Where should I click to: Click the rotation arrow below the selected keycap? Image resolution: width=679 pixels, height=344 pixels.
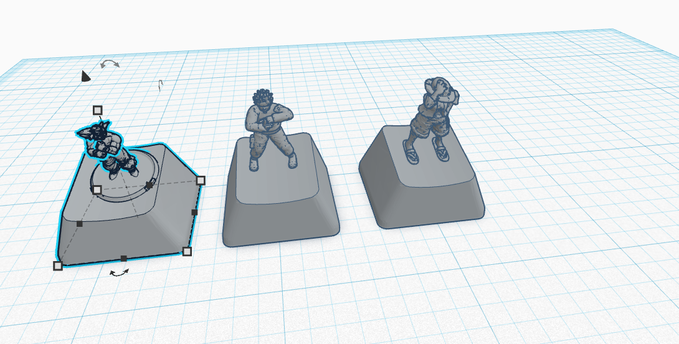[x=119, y=273]
